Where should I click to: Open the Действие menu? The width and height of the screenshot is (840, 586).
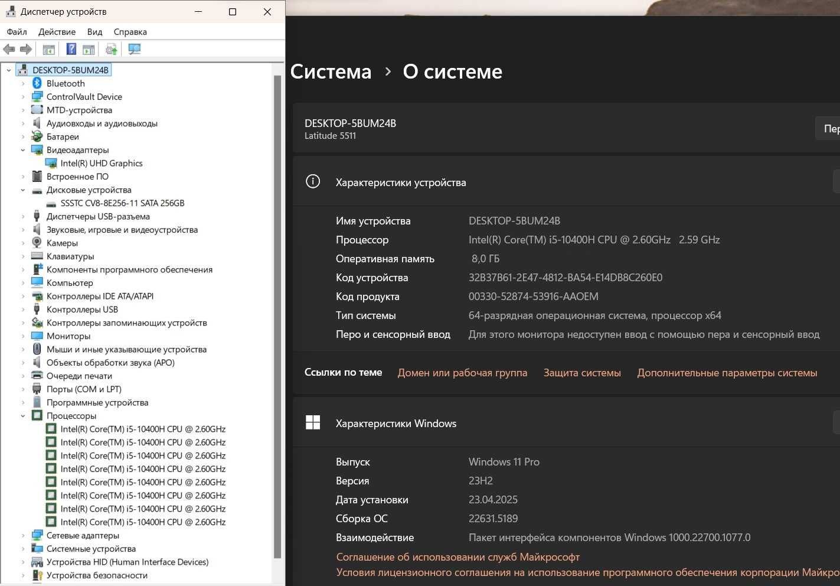click(57, 32)
